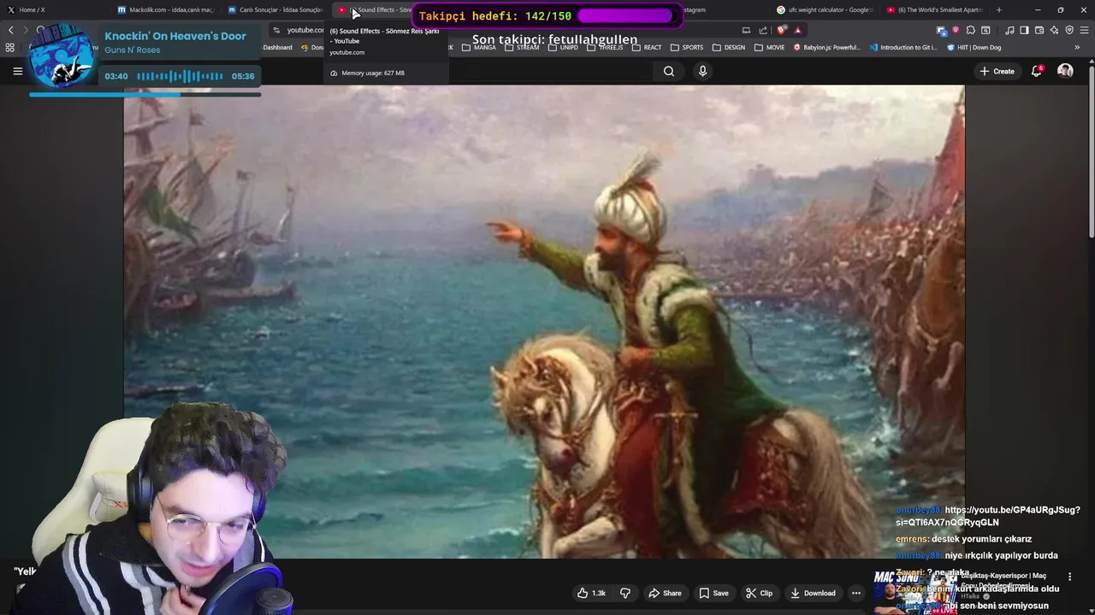Open the browser apps grid icon
The image size is (1095, 615).
[x=10, y=48]
